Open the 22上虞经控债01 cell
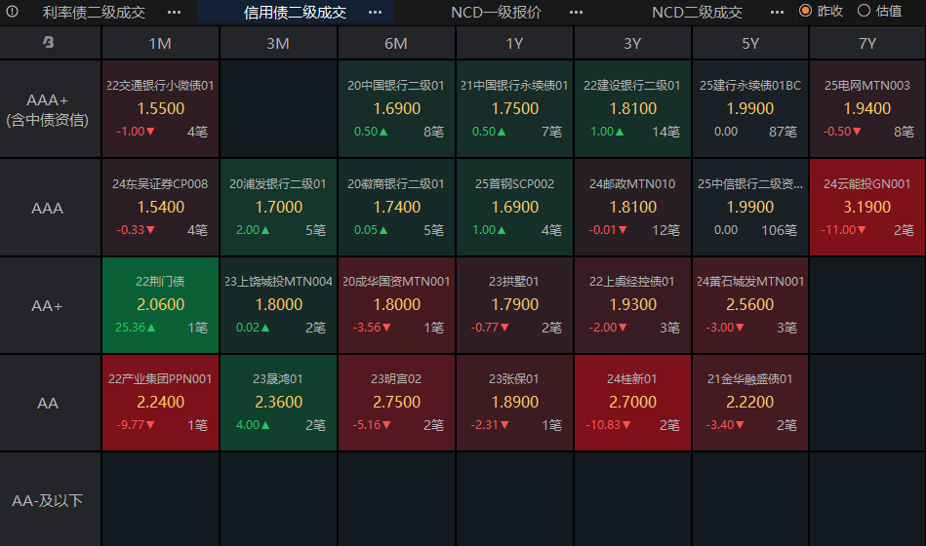This screenshot has width=926, height=546. pyautogui.click(x=632, y=305)
